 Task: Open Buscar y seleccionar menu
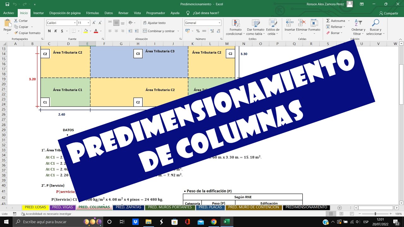tap(375, 27)
